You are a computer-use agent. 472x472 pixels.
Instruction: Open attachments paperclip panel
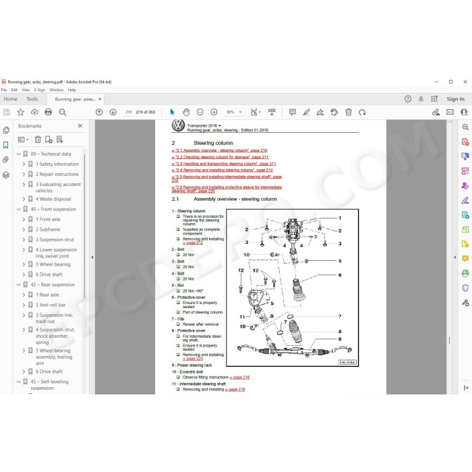pos(5,160)
